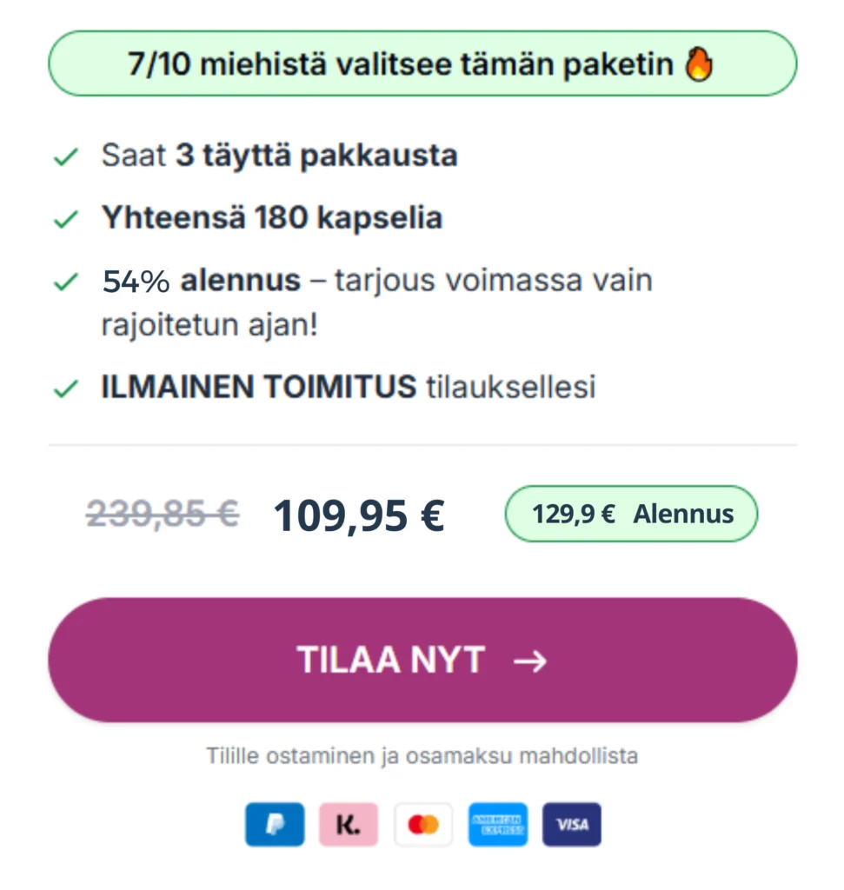Click checkmark next to 'ILMAINEN TOIMITUS'
Image resolution: width=844 pixels, height=890 pixels.
(x=65, y=389)
